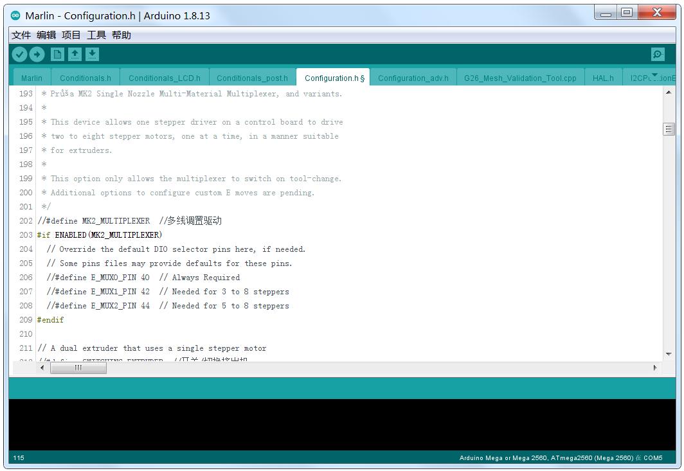Click the Arduino logo in title bar
Screen dimensions: 684x471
16,15
